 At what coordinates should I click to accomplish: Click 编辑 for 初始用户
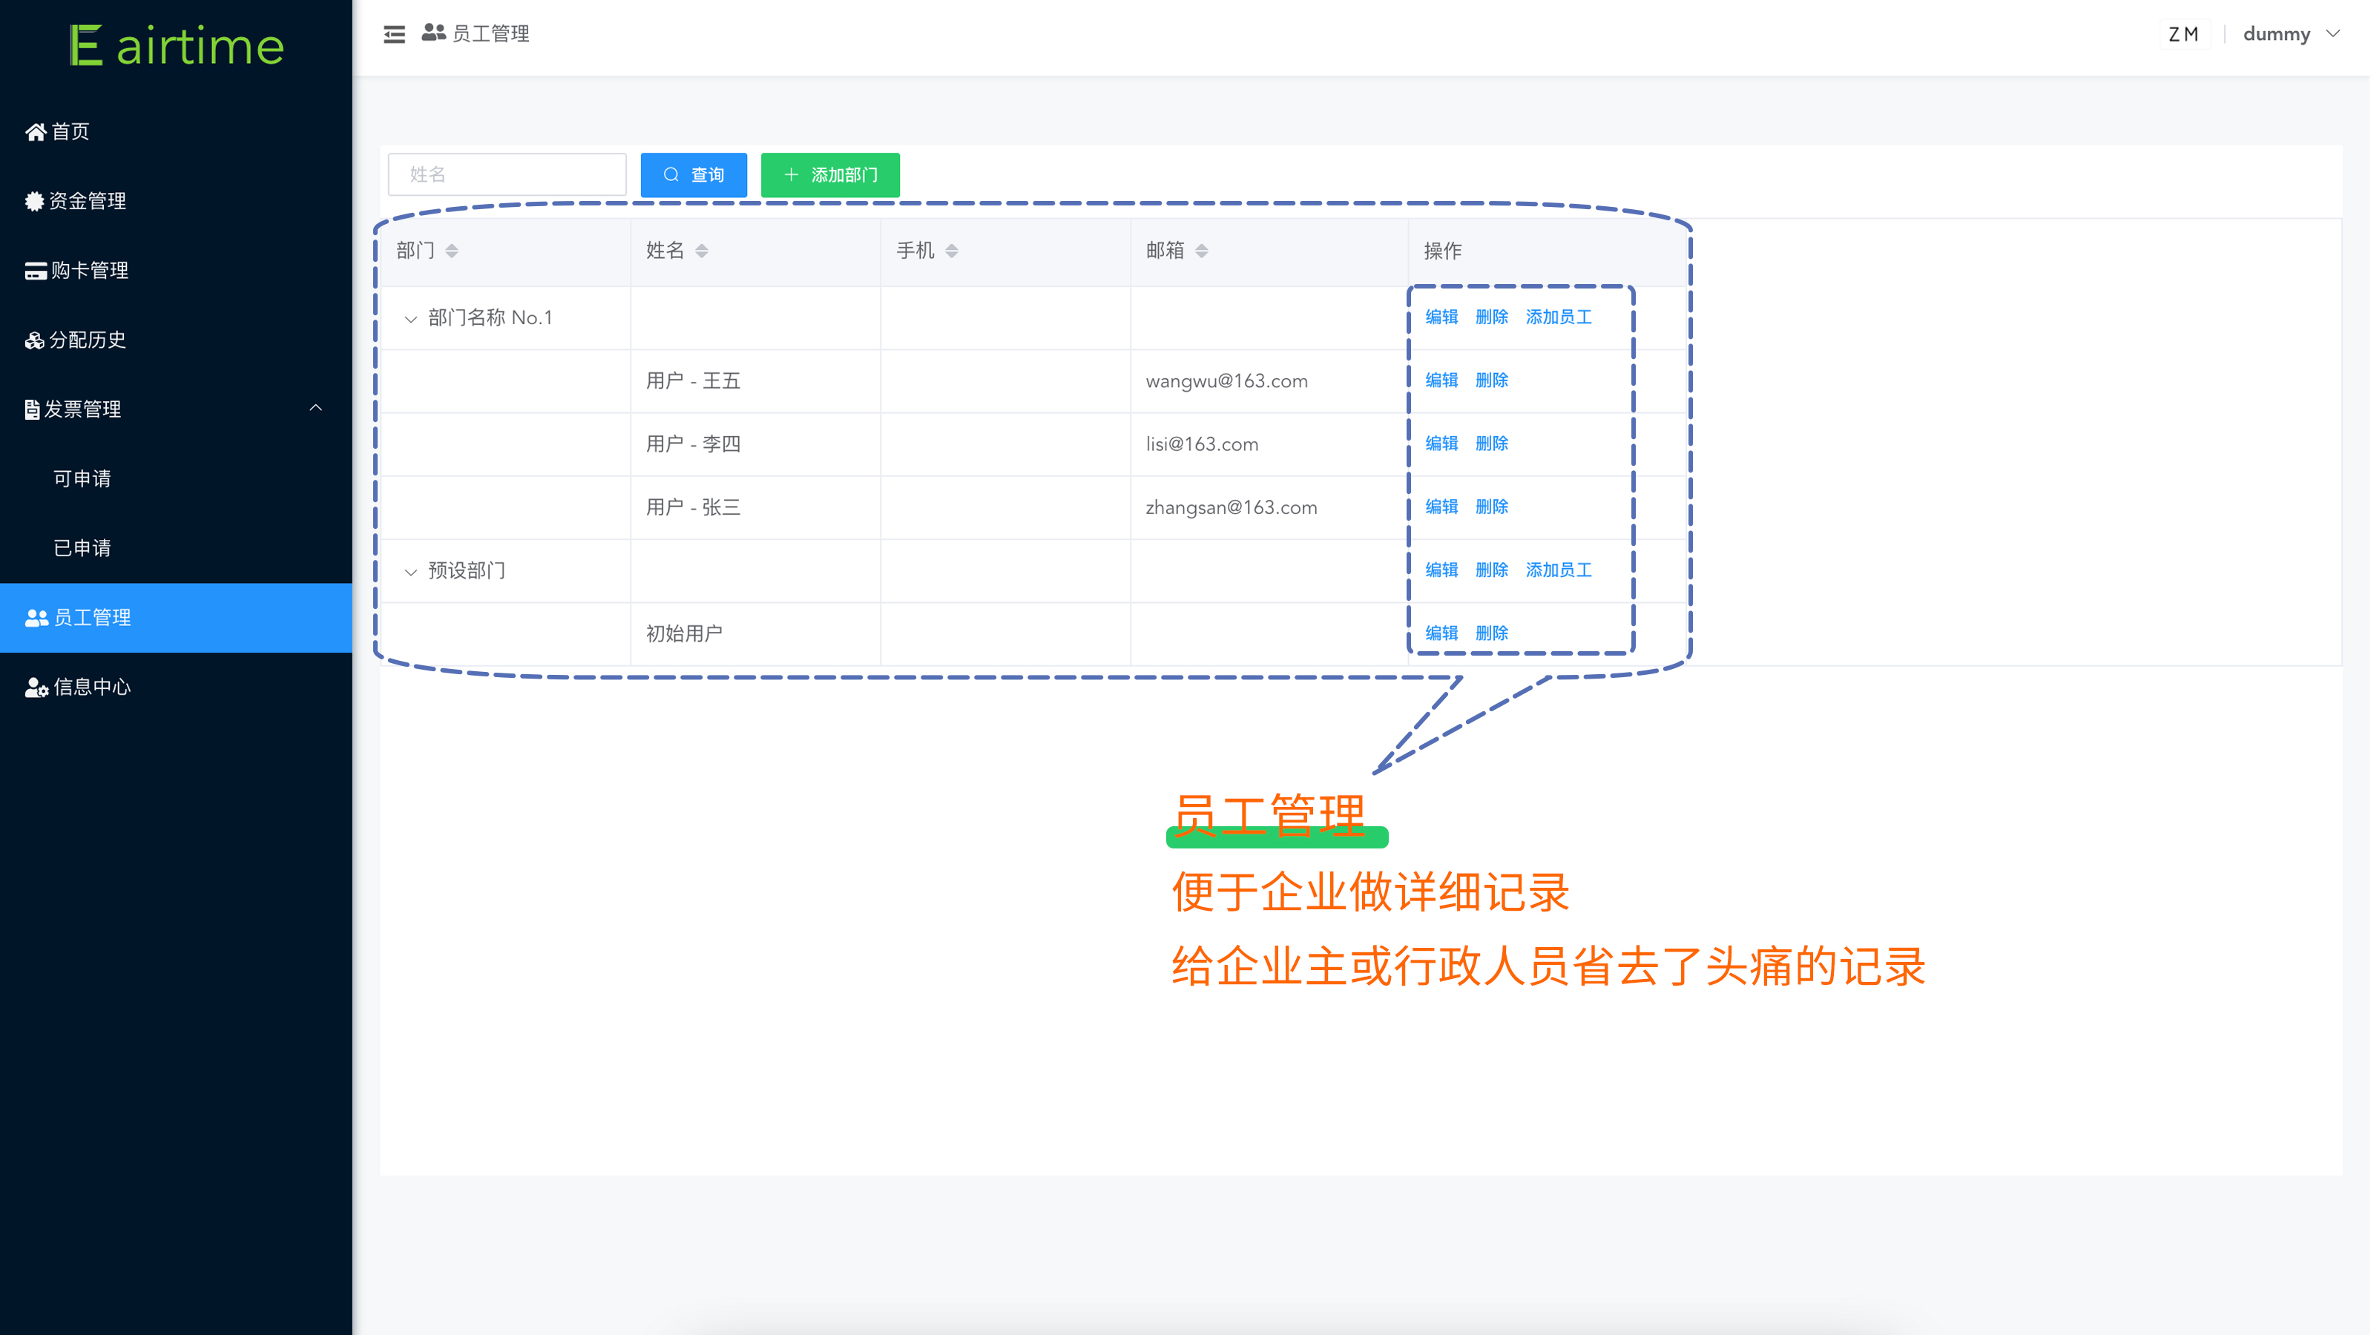[x=1441, y=634]
